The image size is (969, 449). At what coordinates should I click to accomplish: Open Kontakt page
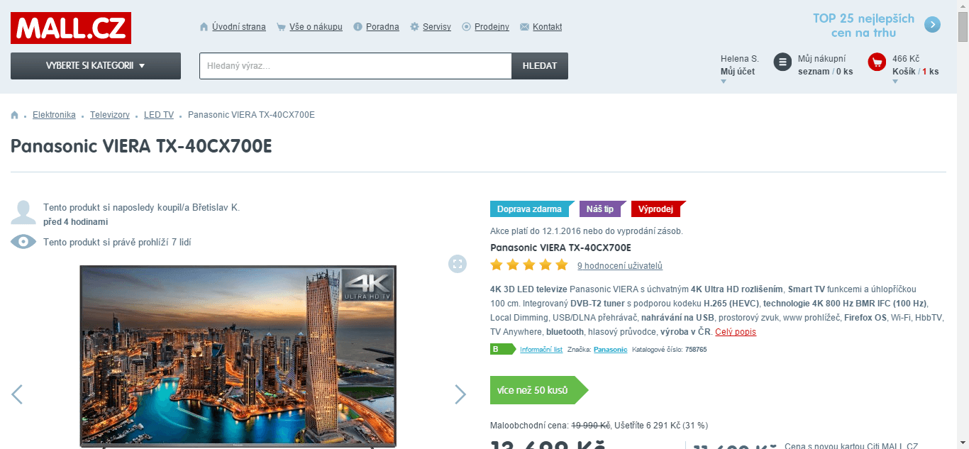pyautogui.click(x=547, y=27)
